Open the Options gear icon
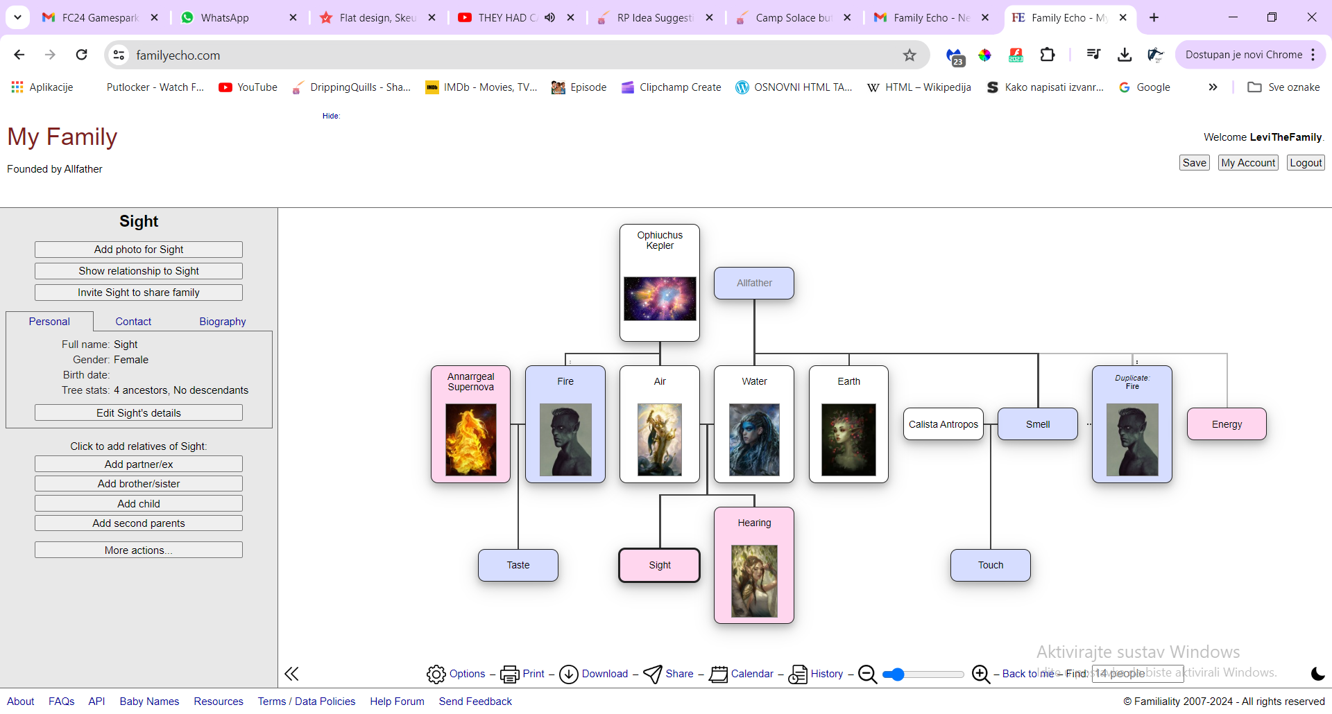Screen dimensions: 1332x714 [x=436, y=674]
